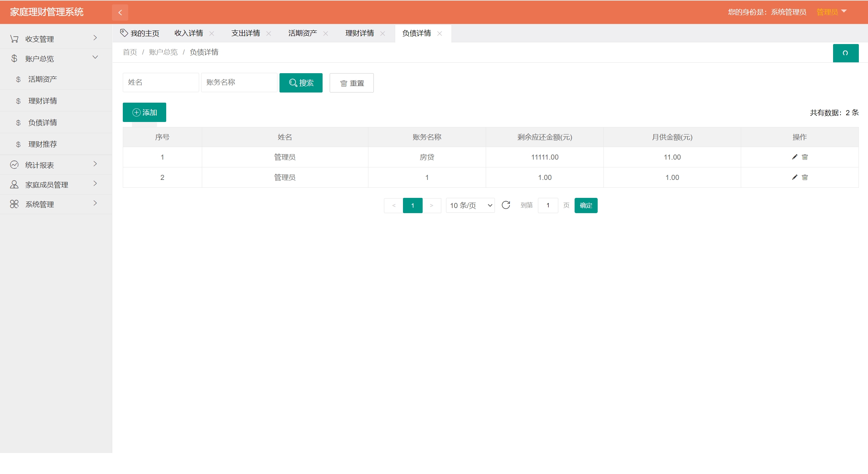Switch to the 支出详情 tab
The height and width of the screenshot is (474, 868).
click(246, 33)
